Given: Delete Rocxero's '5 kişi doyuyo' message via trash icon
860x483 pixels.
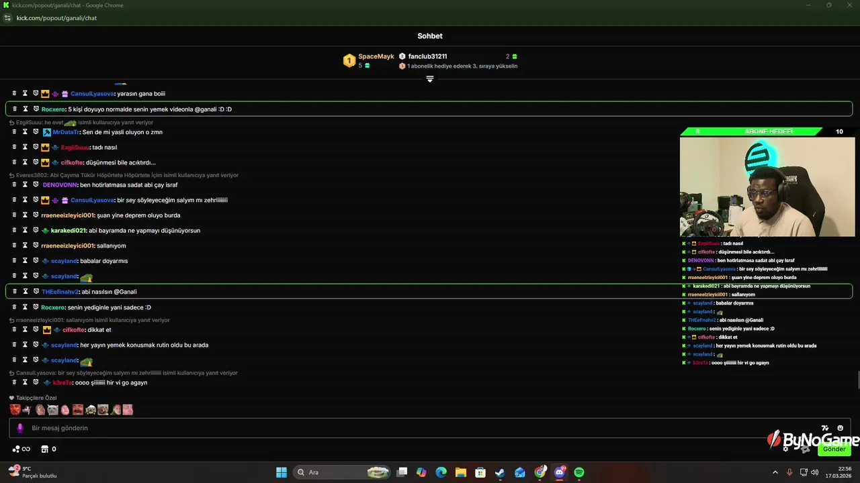Looking at the screenshot, I should 14,109.
